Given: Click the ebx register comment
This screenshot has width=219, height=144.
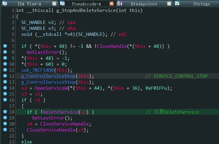Looking at the screenshot, I should pos(71,28).
